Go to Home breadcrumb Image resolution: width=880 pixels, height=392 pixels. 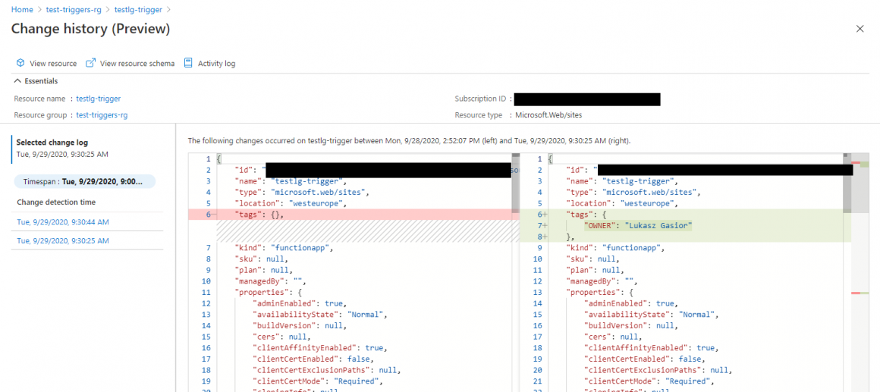tap(22, 10)
